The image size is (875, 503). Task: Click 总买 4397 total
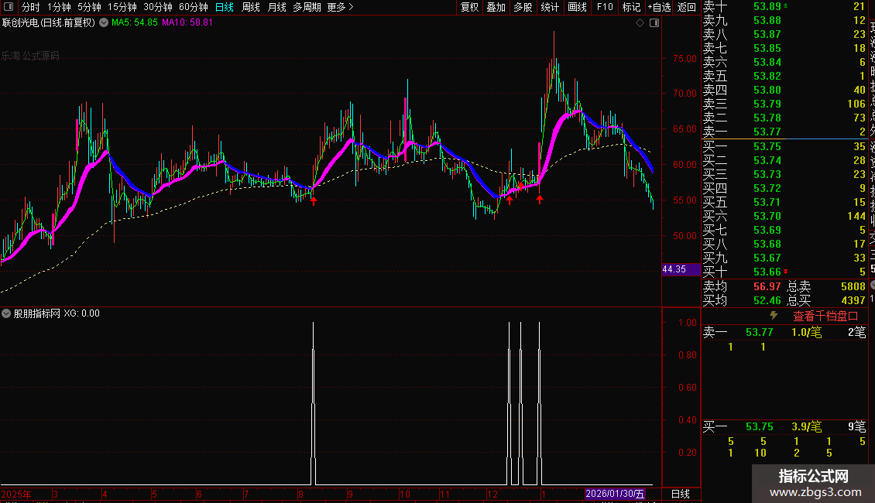[x=826, y=300]
